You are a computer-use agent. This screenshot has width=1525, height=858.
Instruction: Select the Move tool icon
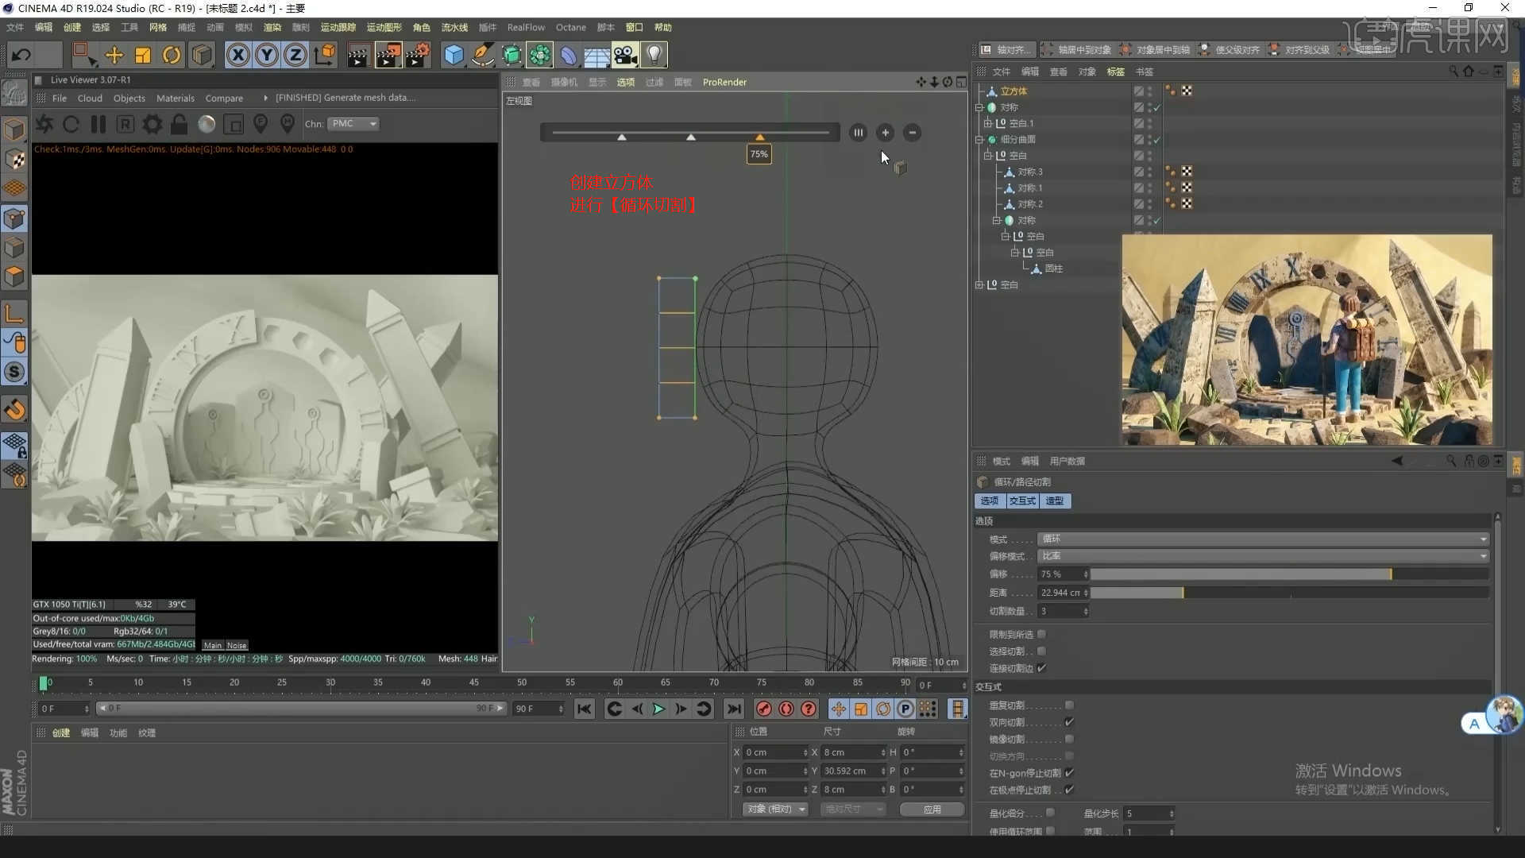(114, 55)
